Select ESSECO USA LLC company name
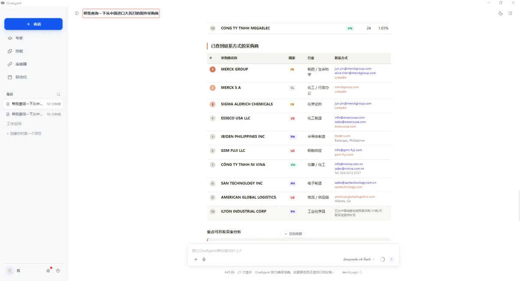The height and width of the screenshot is (281, 520). [x=235, y=118]
